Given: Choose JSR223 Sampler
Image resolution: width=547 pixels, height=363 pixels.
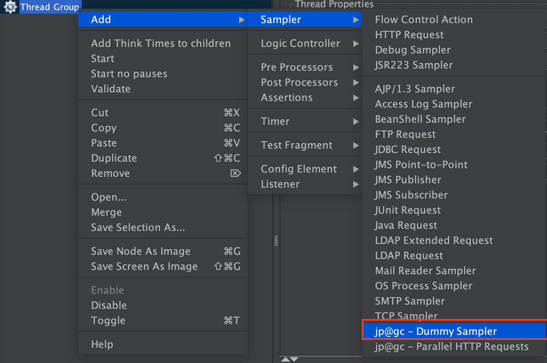Looking at the screenshot, I should pos(455,65).
